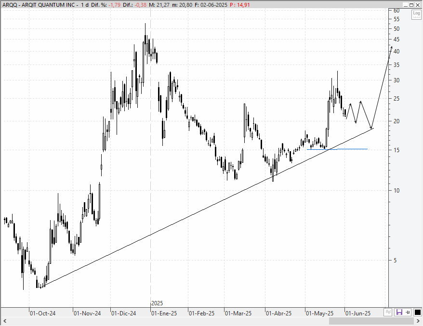The width and height of the screenshot is (423, 326).
Task: Click the 01-Dic-24 date label
Action: click(124, 313)
